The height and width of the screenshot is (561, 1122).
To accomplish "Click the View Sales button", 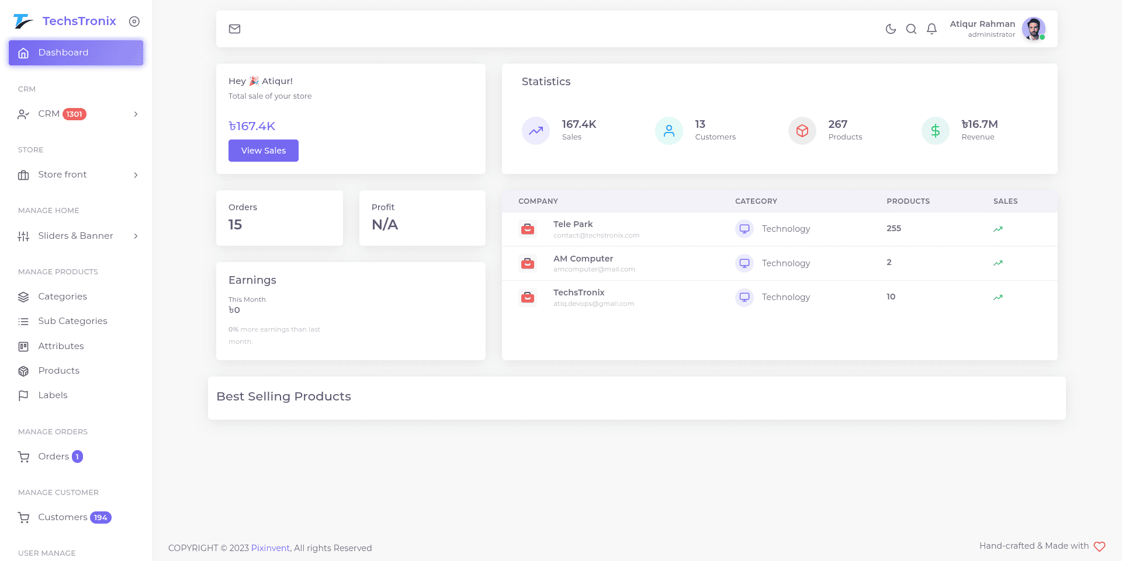I will coord(263,151).
